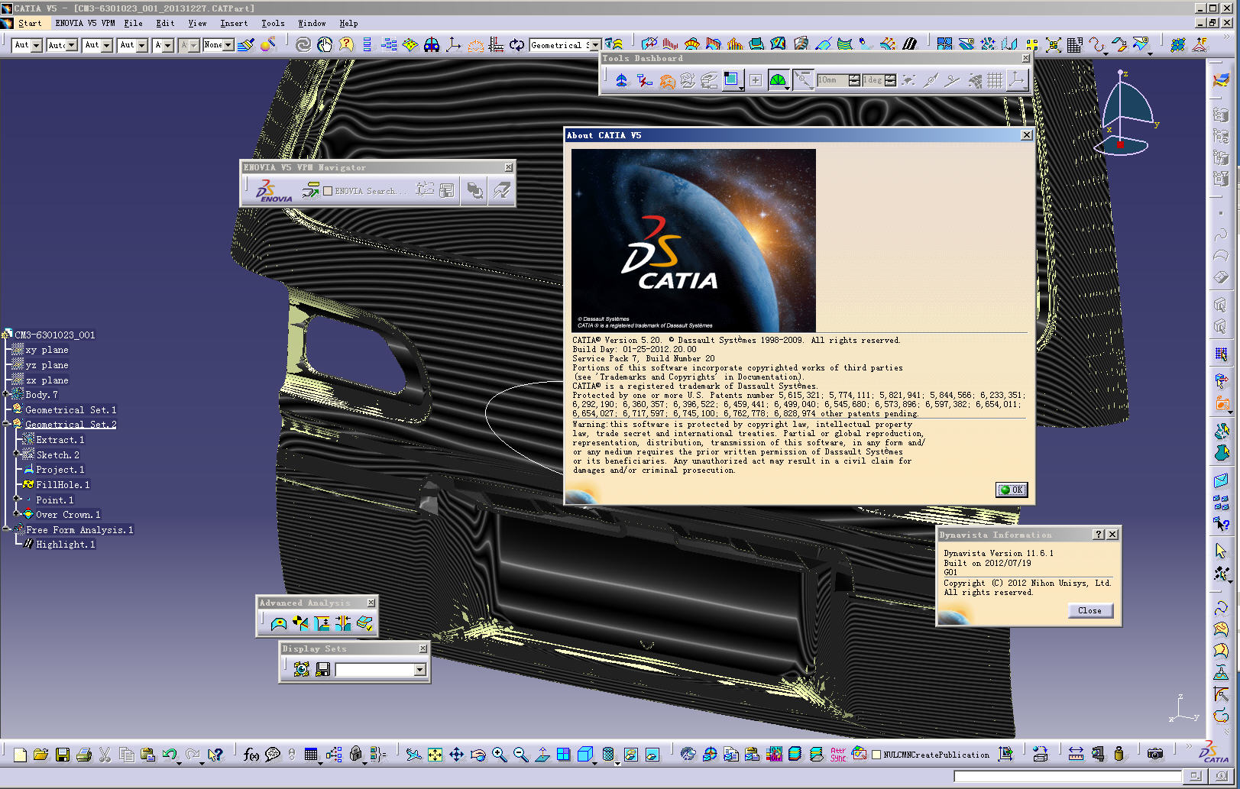Click the Measure Inertia weight icon
The image size is (1240, 789).
(1119, 754)
